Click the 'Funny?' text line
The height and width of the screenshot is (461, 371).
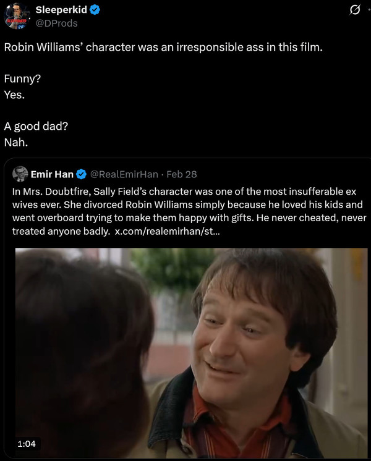[x=22, y=79]
